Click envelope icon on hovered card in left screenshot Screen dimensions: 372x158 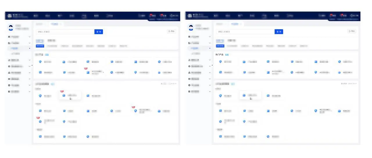click(x=64, y=95)
